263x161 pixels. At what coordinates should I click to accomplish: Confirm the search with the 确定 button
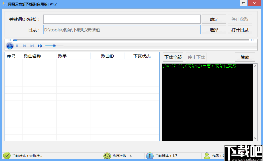click(214, 19)
